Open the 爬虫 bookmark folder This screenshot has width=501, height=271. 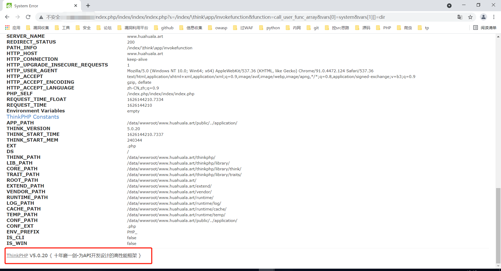tap(404, 28)
